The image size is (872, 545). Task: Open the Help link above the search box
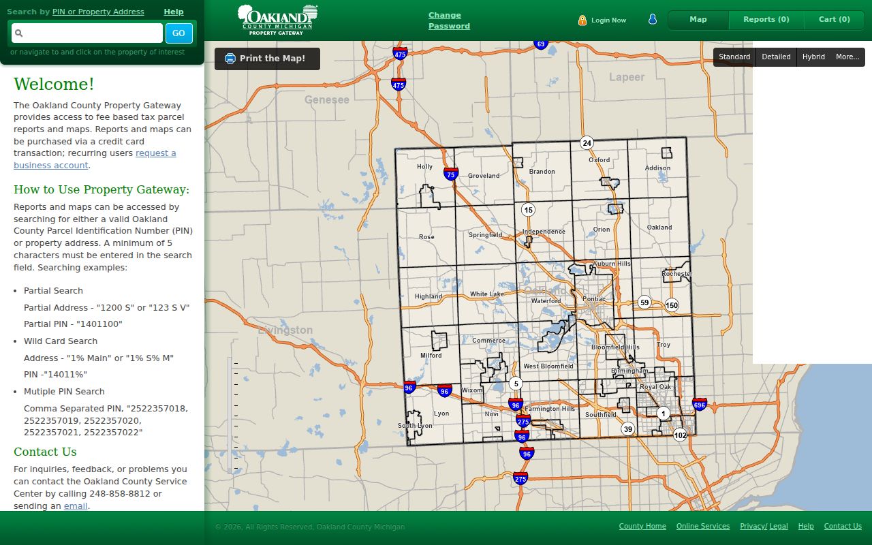(x=174, y=12)
